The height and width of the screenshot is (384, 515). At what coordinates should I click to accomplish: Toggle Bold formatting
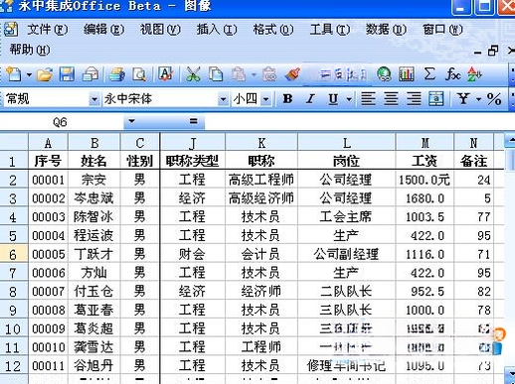pos(287,98)
